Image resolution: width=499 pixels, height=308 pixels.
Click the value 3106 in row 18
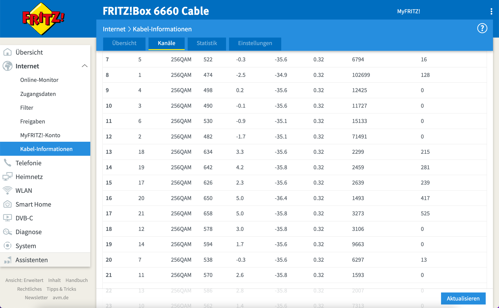358,229
